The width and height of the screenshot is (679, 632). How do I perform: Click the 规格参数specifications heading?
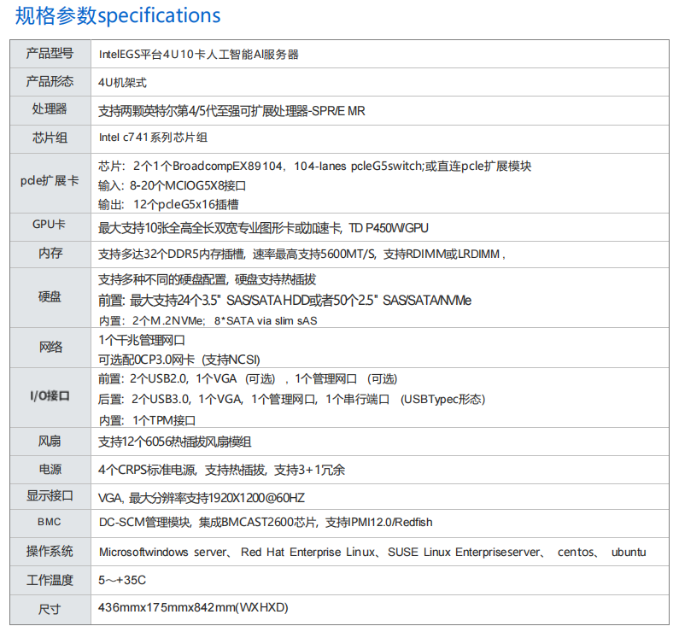118,15
